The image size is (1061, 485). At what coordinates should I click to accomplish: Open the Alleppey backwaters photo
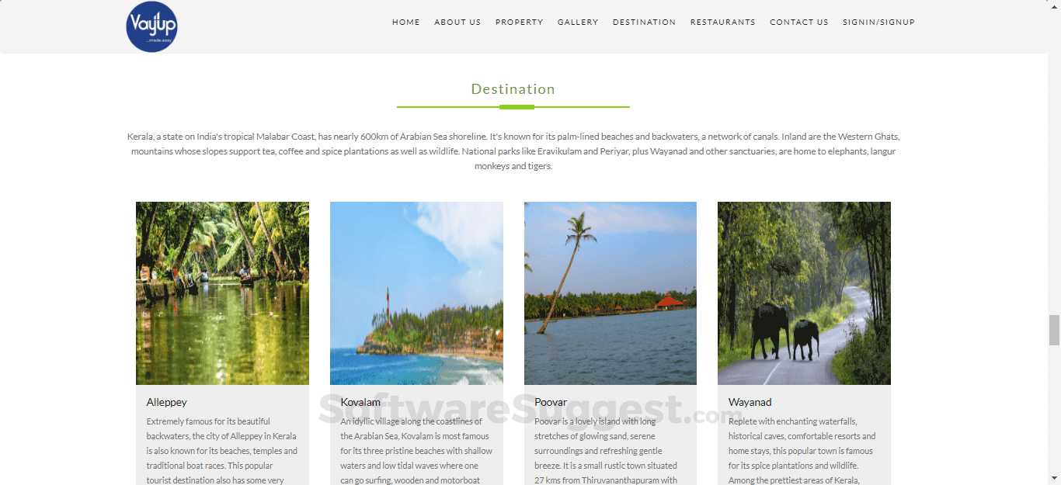222,293
